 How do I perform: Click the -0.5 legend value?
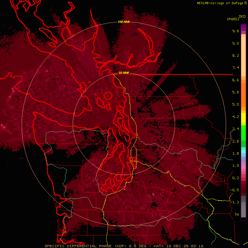tap(234, 190)
